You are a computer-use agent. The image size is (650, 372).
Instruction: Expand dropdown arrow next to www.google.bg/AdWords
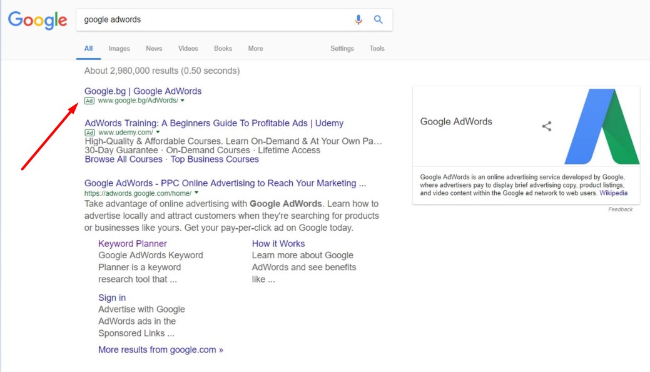(183, 101)
